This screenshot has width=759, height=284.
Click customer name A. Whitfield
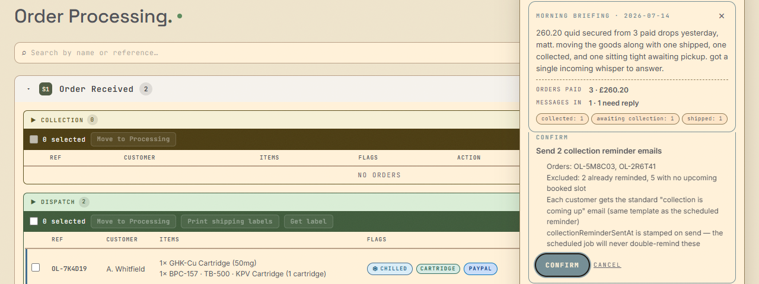pos(126,269)
